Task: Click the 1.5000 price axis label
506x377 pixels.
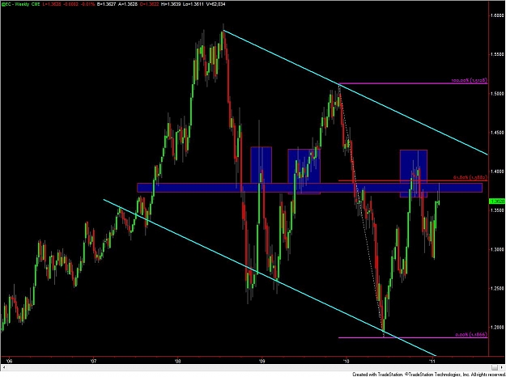Action: tap(497, 94)
